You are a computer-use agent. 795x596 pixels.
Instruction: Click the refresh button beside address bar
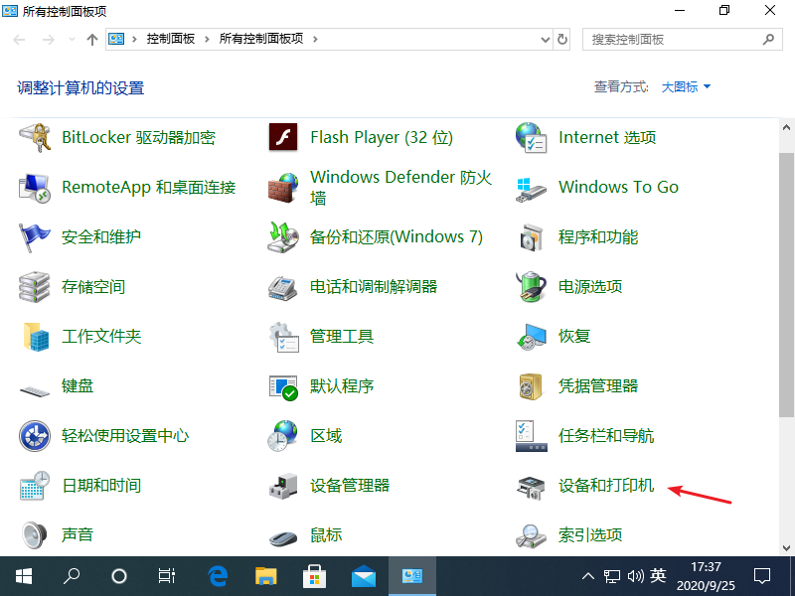pos(563,40)
